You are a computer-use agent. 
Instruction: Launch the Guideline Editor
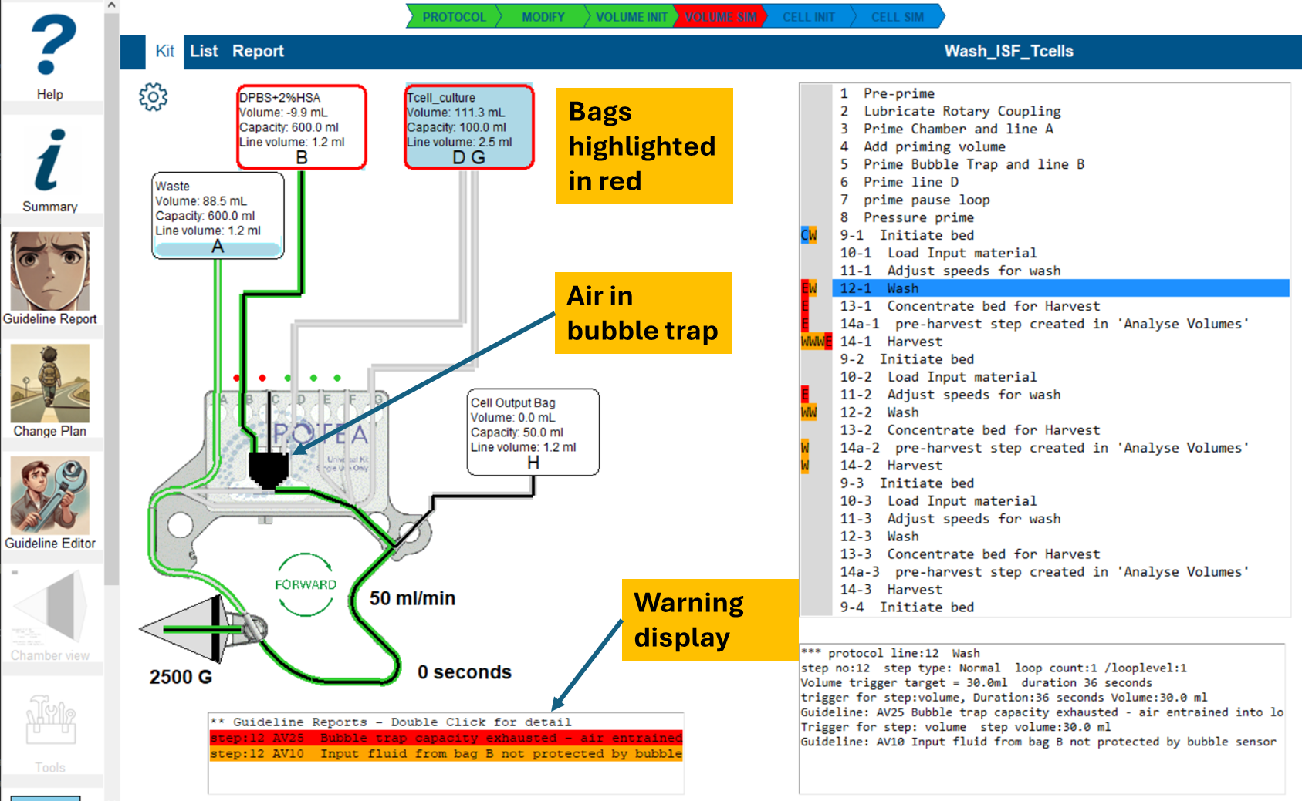50,496
